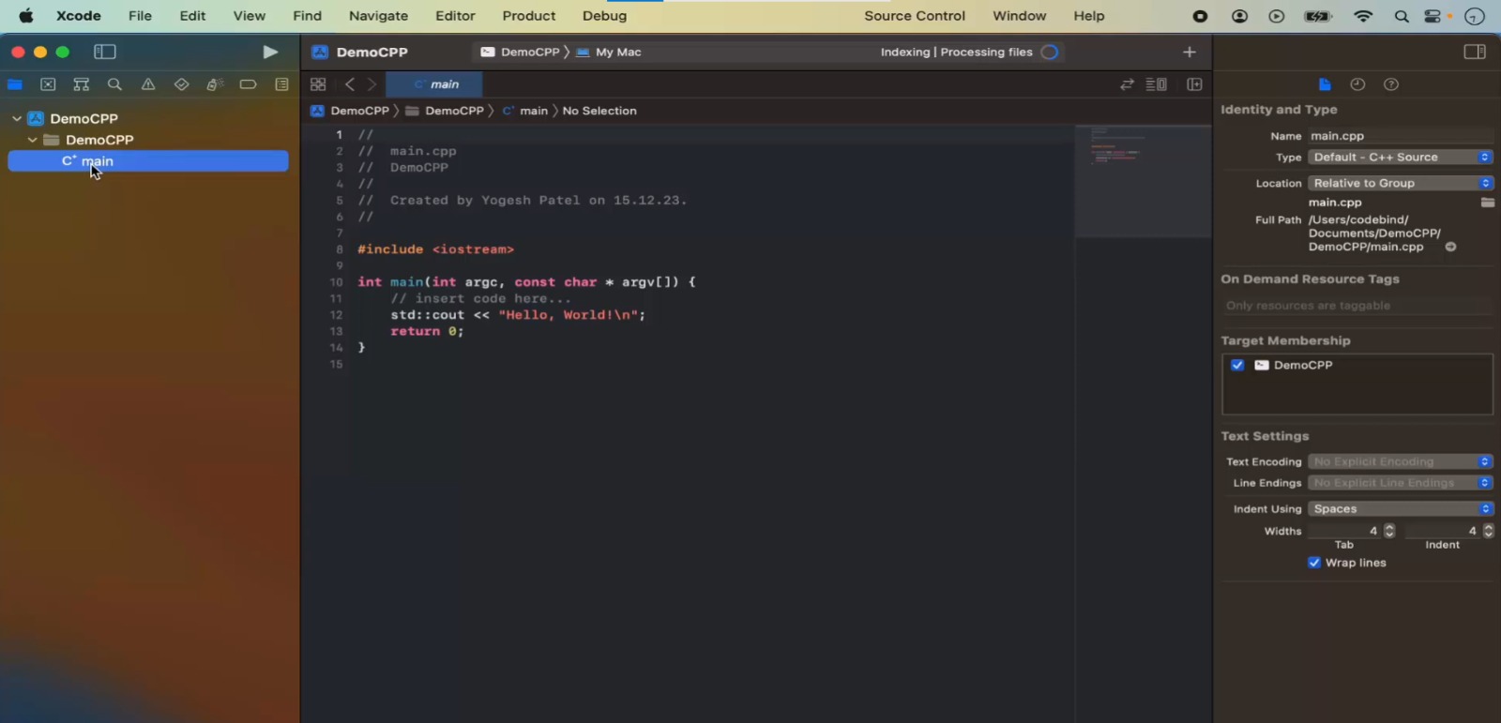The width and height of the screenshot is (1501, 723).
Task: Open the Debug menu
Action: click(x=604, y=16)
